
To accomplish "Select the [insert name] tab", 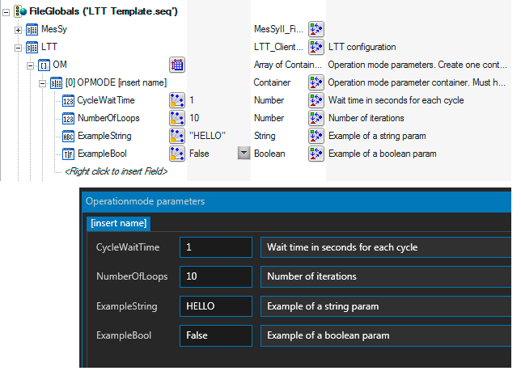I will (119, 223).
